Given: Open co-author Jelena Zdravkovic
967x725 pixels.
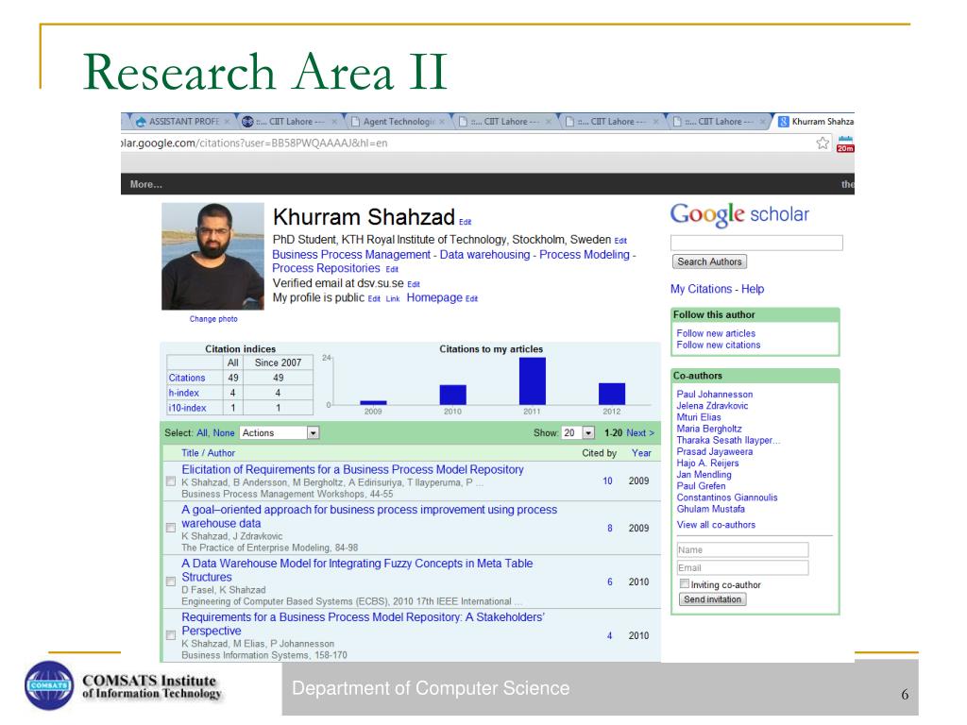Looking at the screenshot, I should click(712, 406).
